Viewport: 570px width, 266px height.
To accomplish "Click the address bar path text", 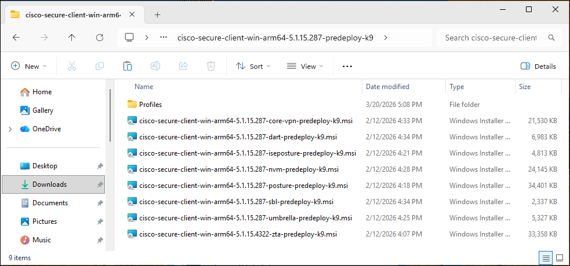I will [x=275, y=38].
